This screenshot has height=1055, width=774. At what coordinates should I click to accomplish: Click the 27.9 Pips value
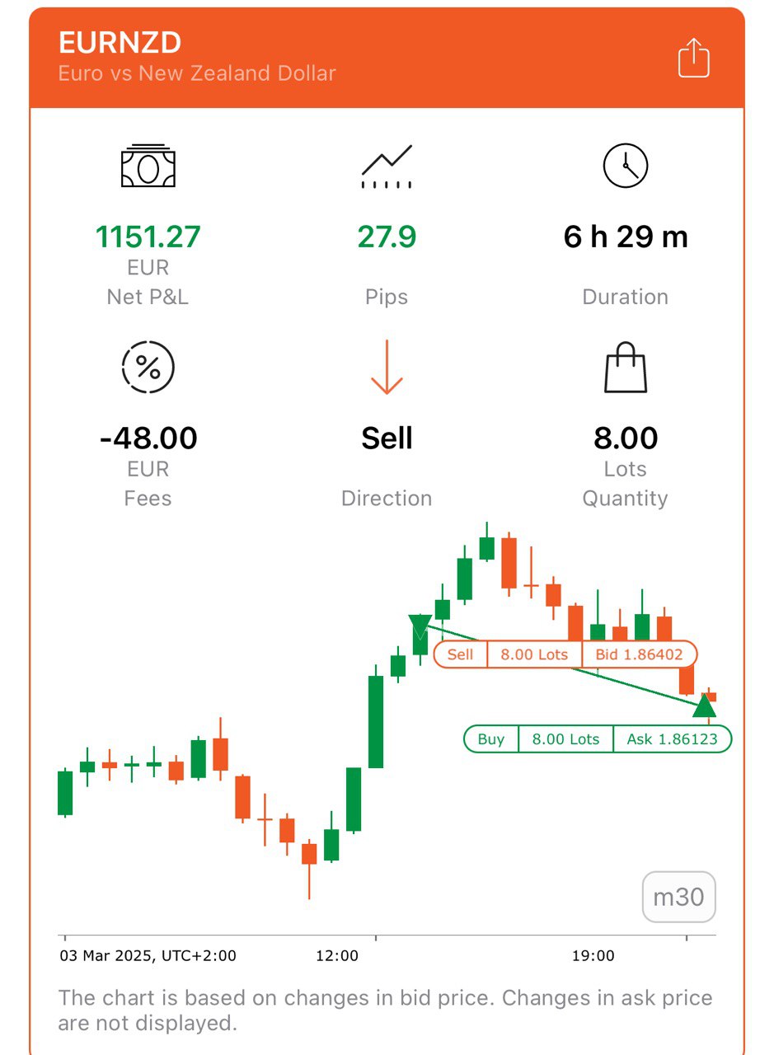(387, 237)
